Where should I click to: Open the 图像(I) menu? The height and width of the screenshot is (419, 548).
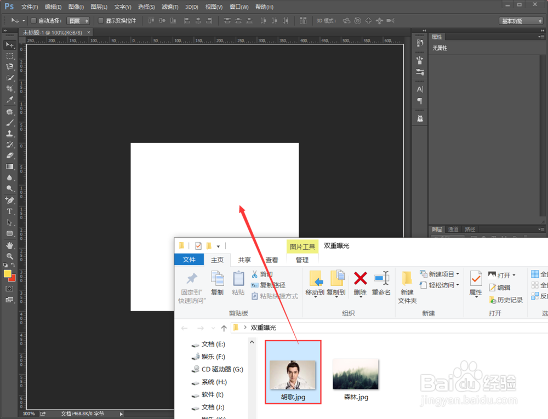point(76,7)
